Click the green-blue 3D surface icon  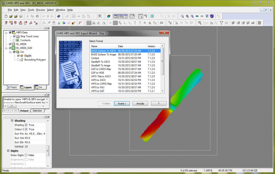coord(64,23)
